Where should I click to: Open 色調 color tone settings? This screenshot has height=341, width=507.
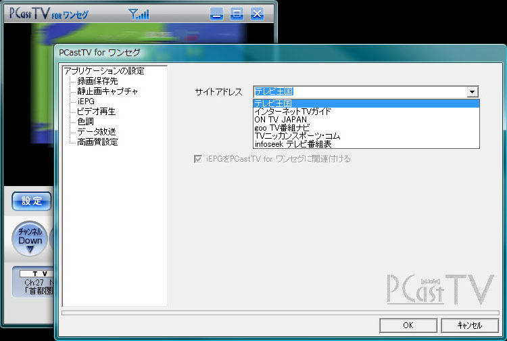coord(85,122)
